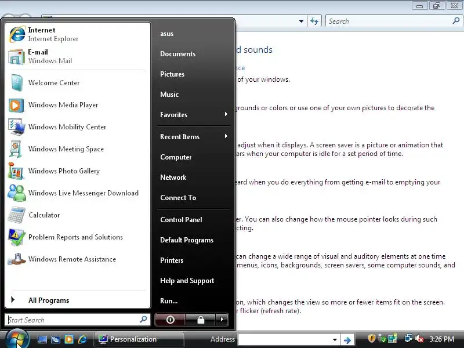Click the security shield tray icon

point(372,338)
